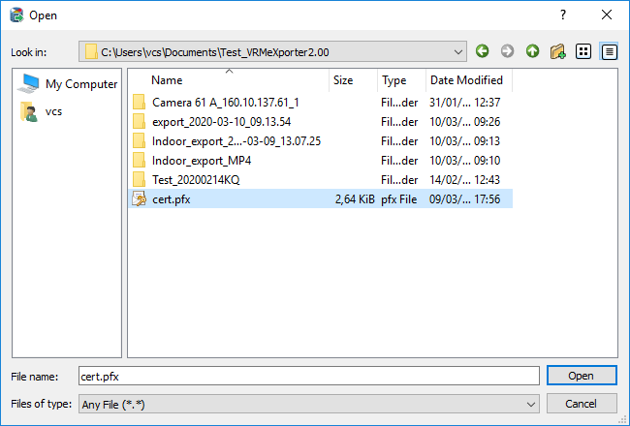The height and width of the screenshot is (426, 630).
Task: Click the resize grip at dialog corner
Action: pyautogui.click(x=623, y=420)
